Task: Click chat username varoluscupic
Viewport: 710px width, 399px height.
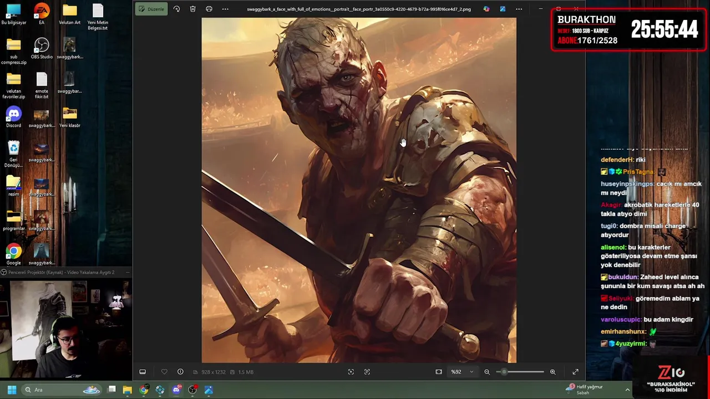Action: pyautogui.click(x=621, y=320)
